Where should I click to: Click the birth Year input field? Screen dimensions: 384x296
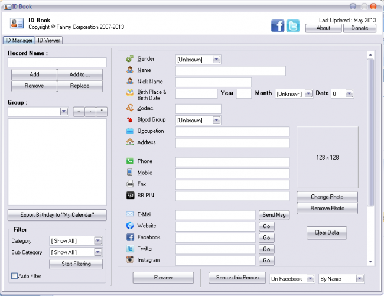pos(243,93)
